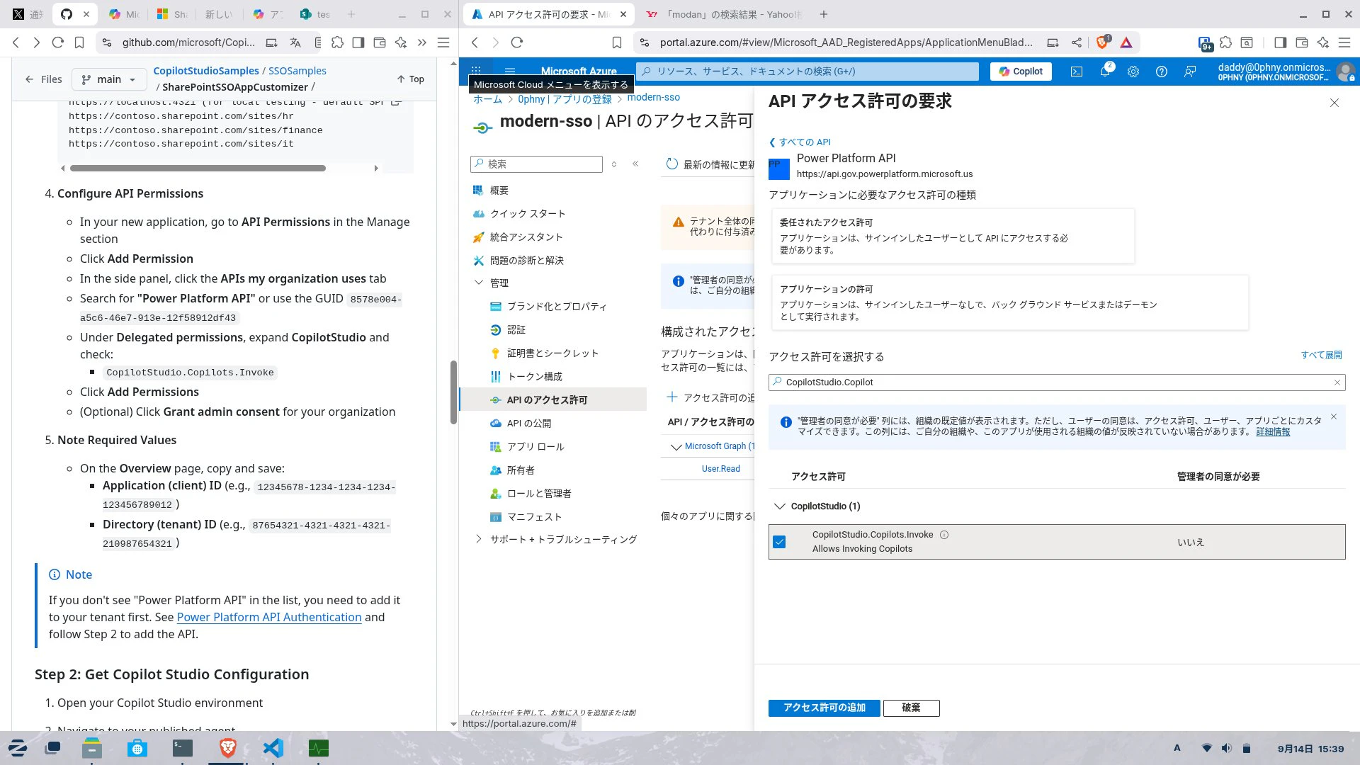The height and width of the screenshot is (765, 1360).
Task: Reload the Azure portal page
Action: coord(517,42)
